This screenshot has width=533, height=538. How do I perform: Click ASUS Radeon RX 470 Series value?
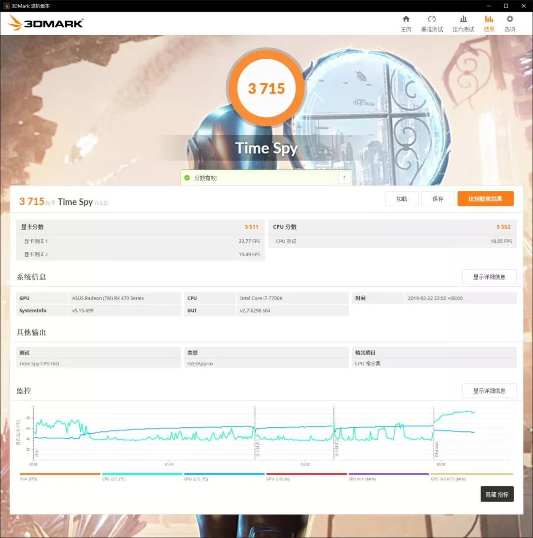point(125,298)
